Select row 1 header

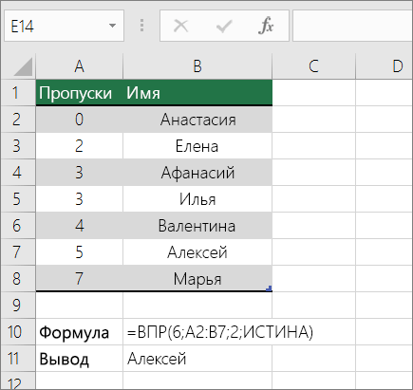click(18, 93)
